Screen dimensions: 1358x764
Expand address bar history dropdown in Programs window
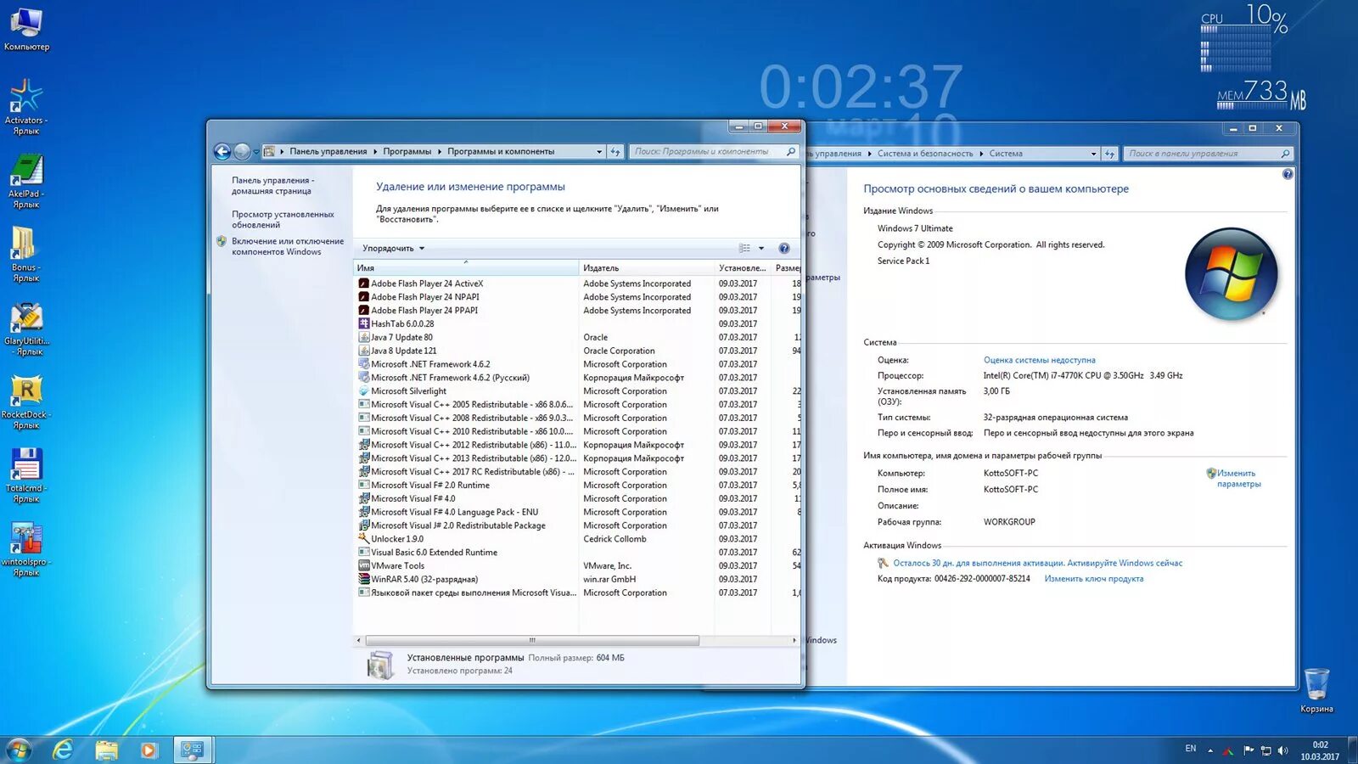click(599, 152)
